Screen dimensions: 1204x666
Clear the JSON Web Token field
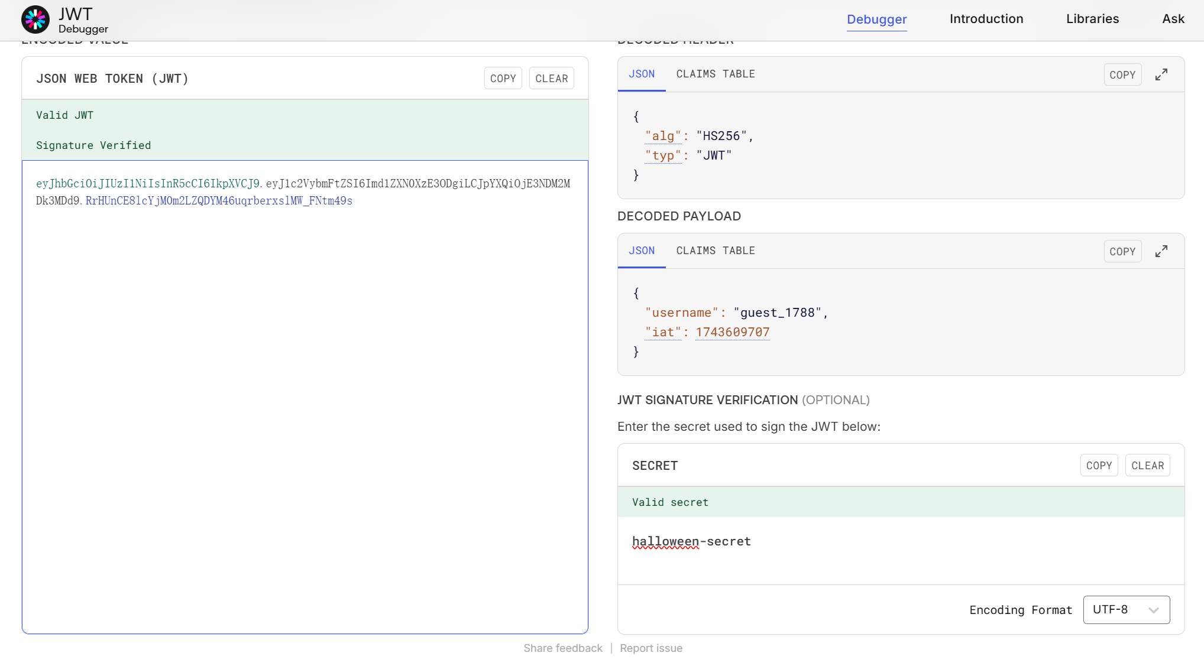551,79
